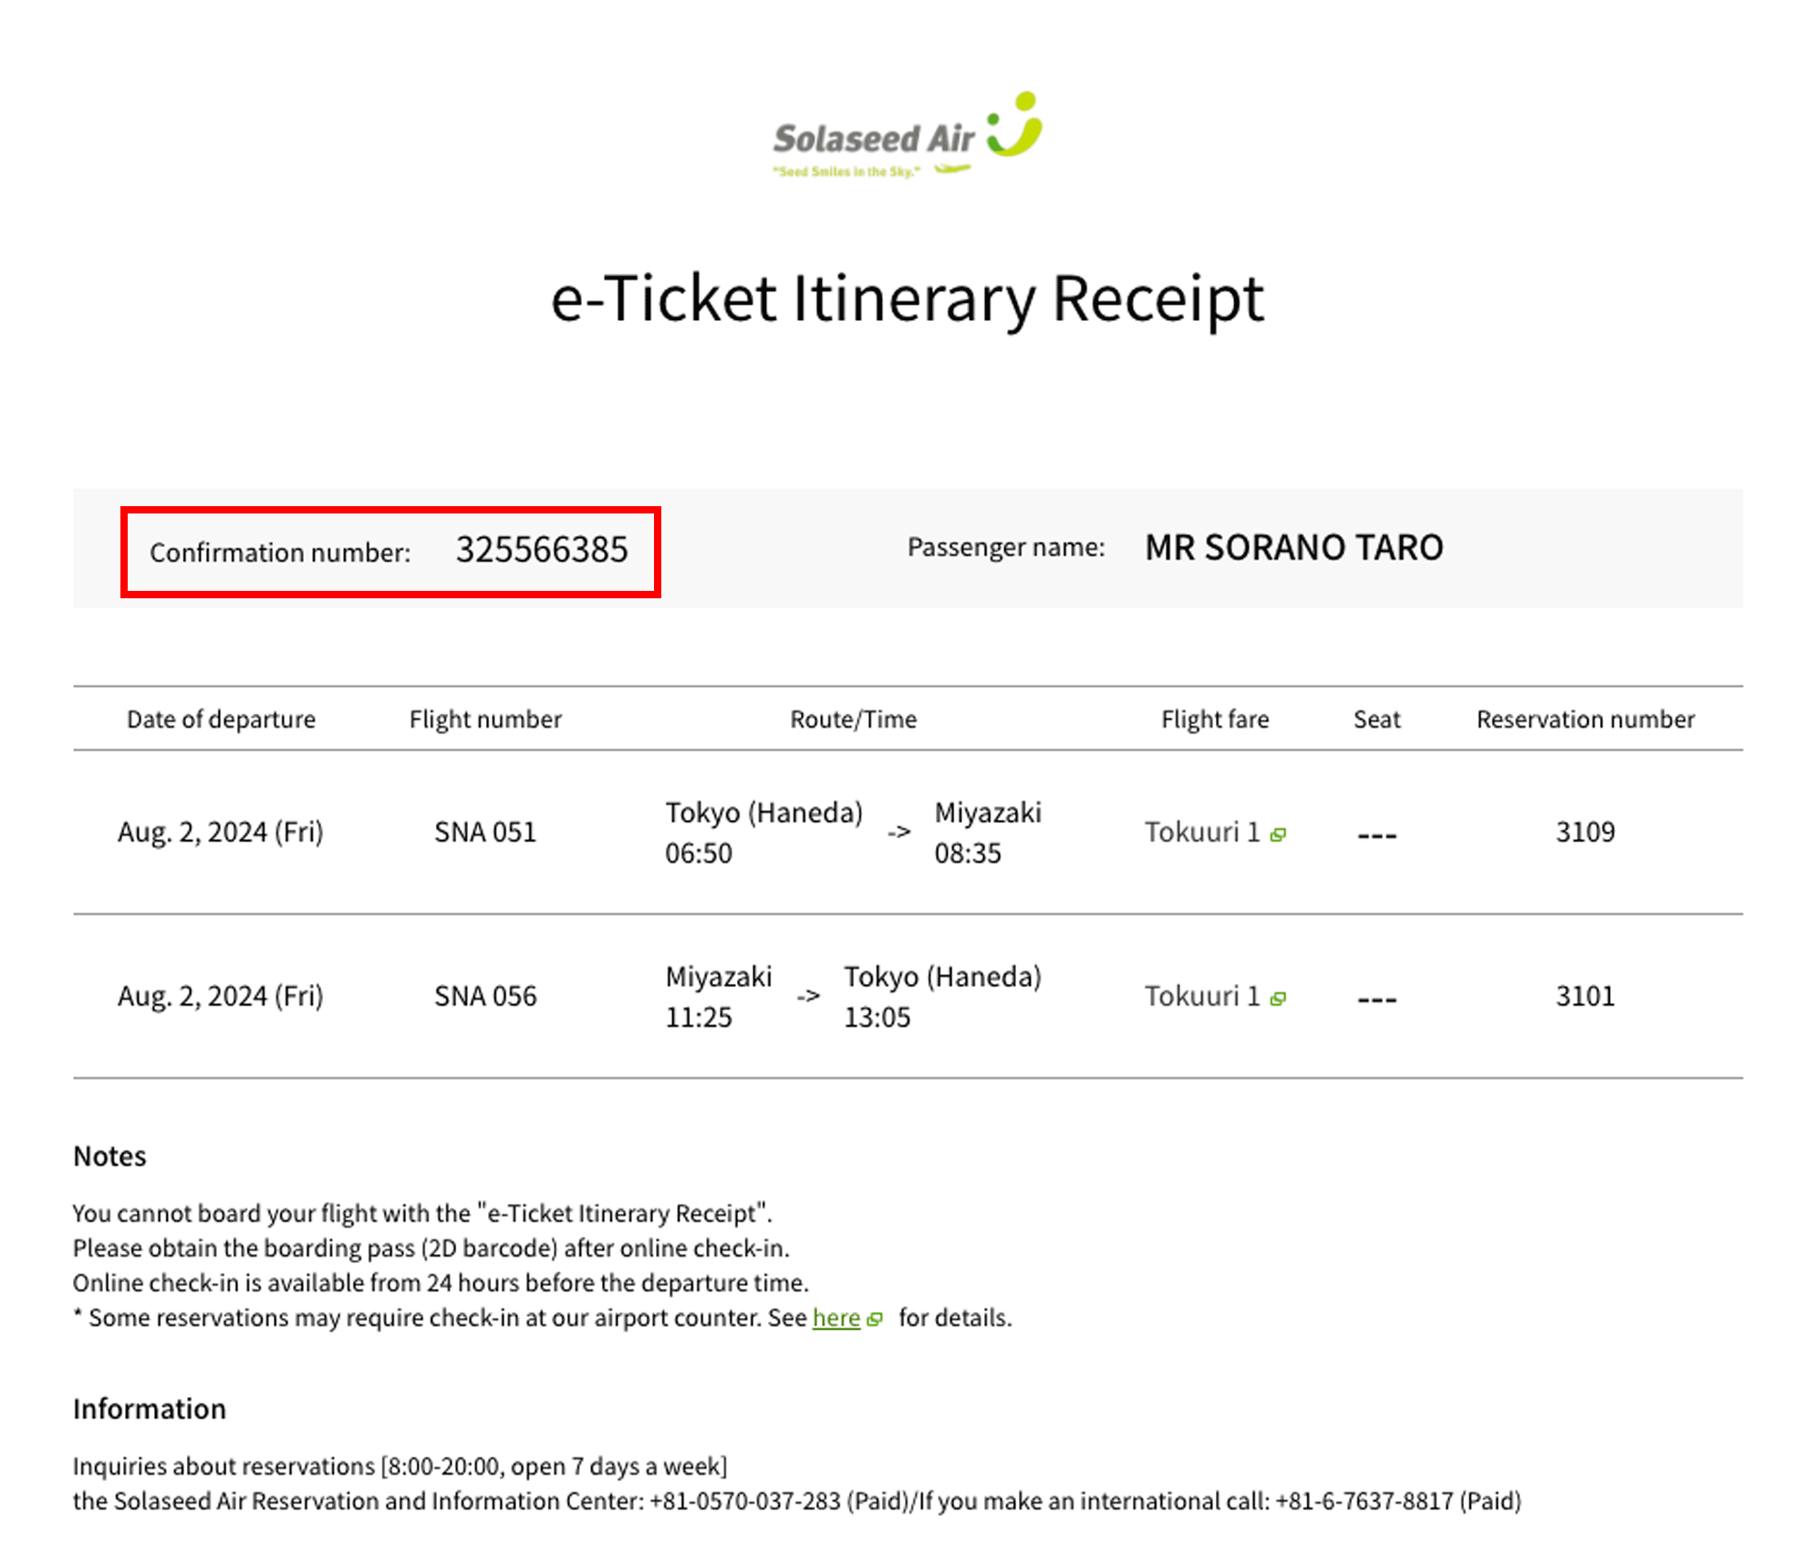Click the international phone number +81-6-7637-8817
1817x1565 pixels.
click(1364, 1500)
